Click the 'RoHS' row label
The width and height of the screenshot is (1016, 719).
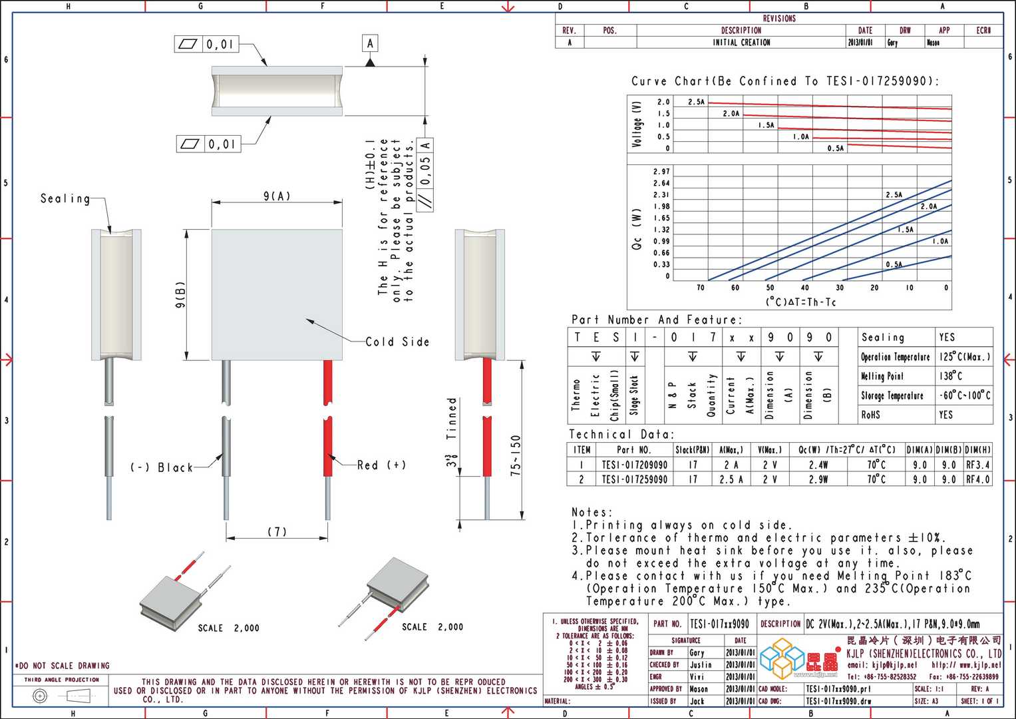pyautogui.click(x=870, y=415)
